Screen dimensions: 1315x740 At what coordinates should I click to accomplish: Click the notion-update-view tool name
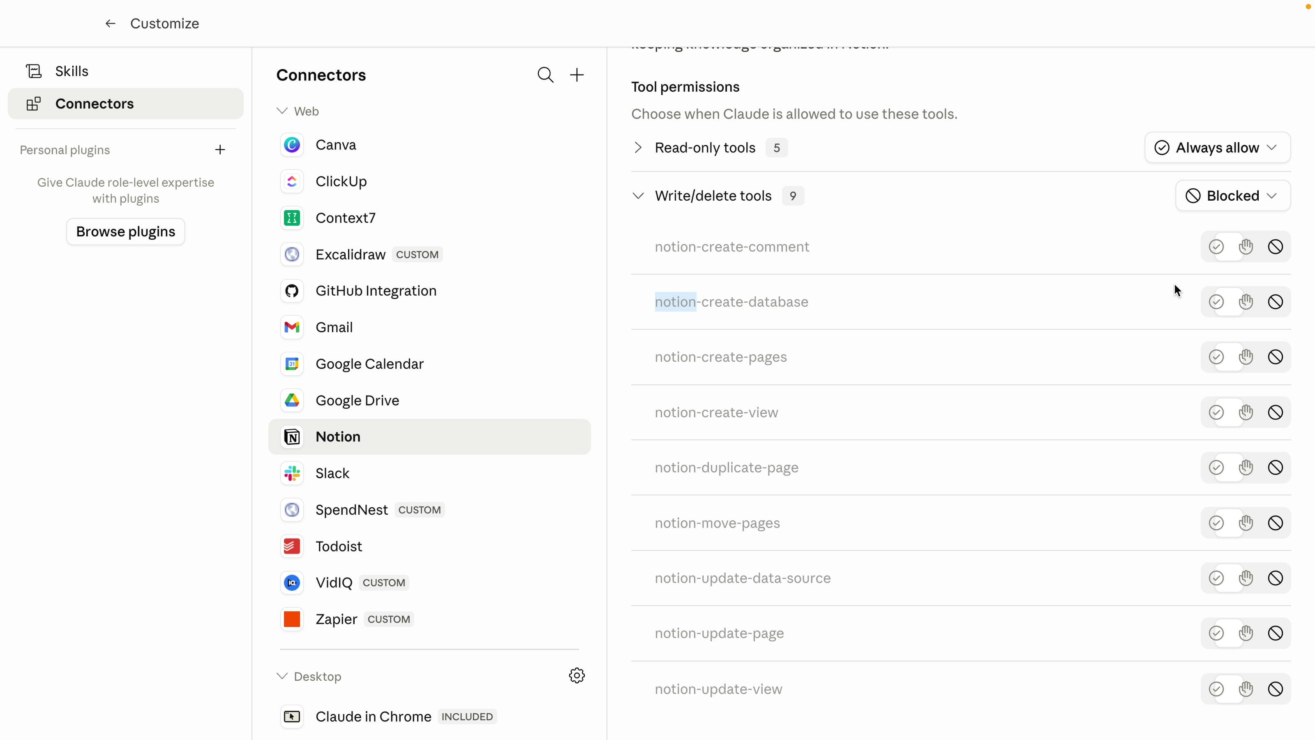pyautogui.click(x=718, y=689)
